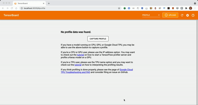Click the site information icon in the address bar
198x105 pixels.
click(x=22, y=8)
